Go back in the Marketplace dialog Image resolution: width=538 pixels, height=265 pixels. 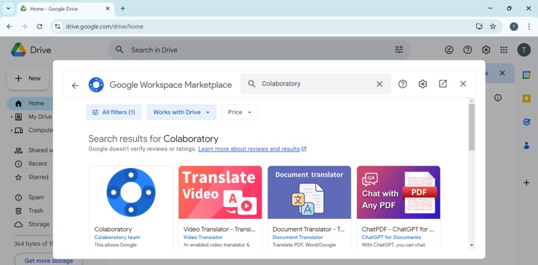[75, 86]
